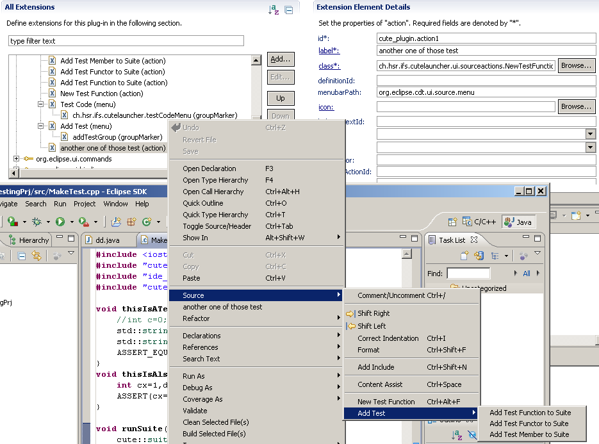Viewport: 599px width, 444px height.
Task: Click the Run toolbar icon
Action: [60, 222]
